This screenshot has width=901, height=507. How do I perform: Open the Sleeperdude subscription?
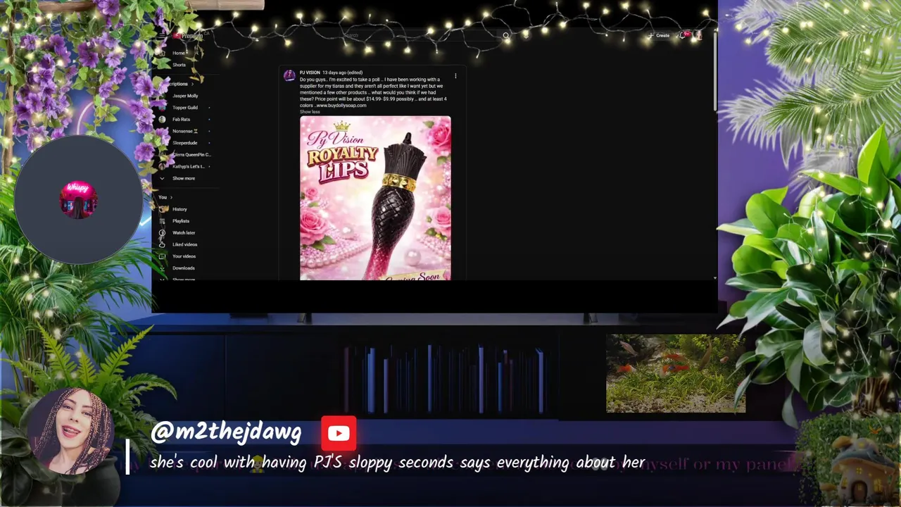(x=184, y=143)
